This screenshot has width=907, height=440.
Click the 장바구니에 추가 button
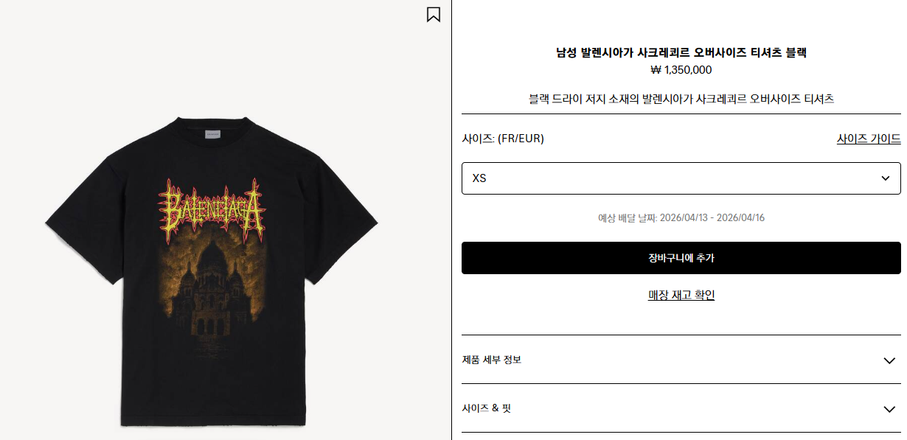681,258
